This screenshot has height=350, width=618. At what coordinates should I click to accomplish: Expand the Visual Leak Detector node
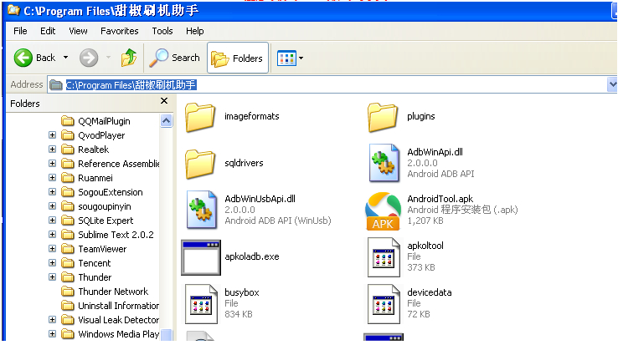pos(52,320)
